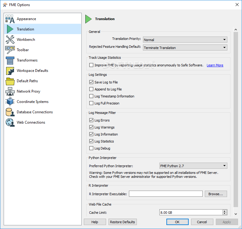242x229 pixels.
Task: Click the Database Connections cylinder icon
Action: [10, 112]
